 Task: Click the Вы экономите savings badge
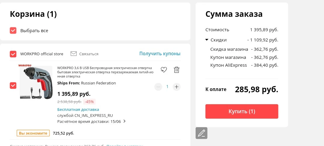[33, 133]
